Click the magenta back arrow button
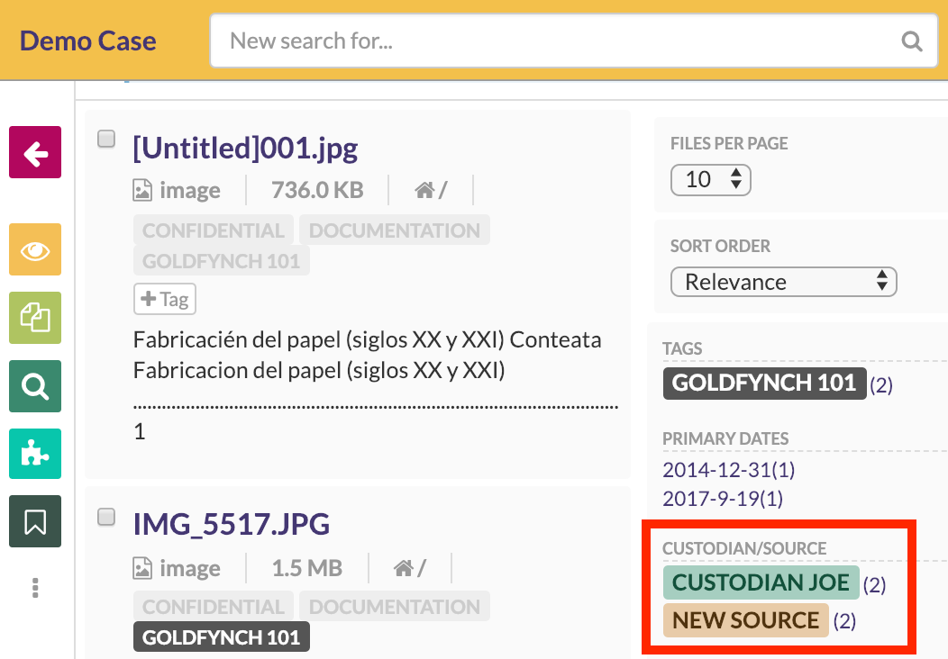 pyautogui.click(x=35, y=152)
